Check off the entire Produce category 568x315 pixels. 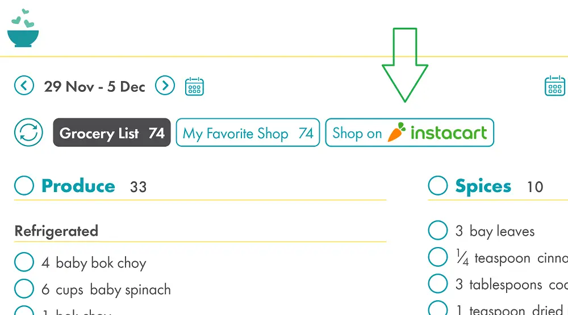(x=24, y=185)
